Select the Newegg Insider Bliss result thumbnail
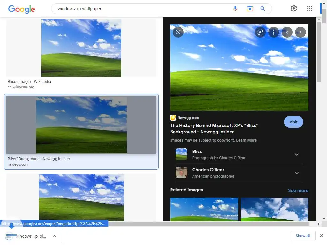 81,125
